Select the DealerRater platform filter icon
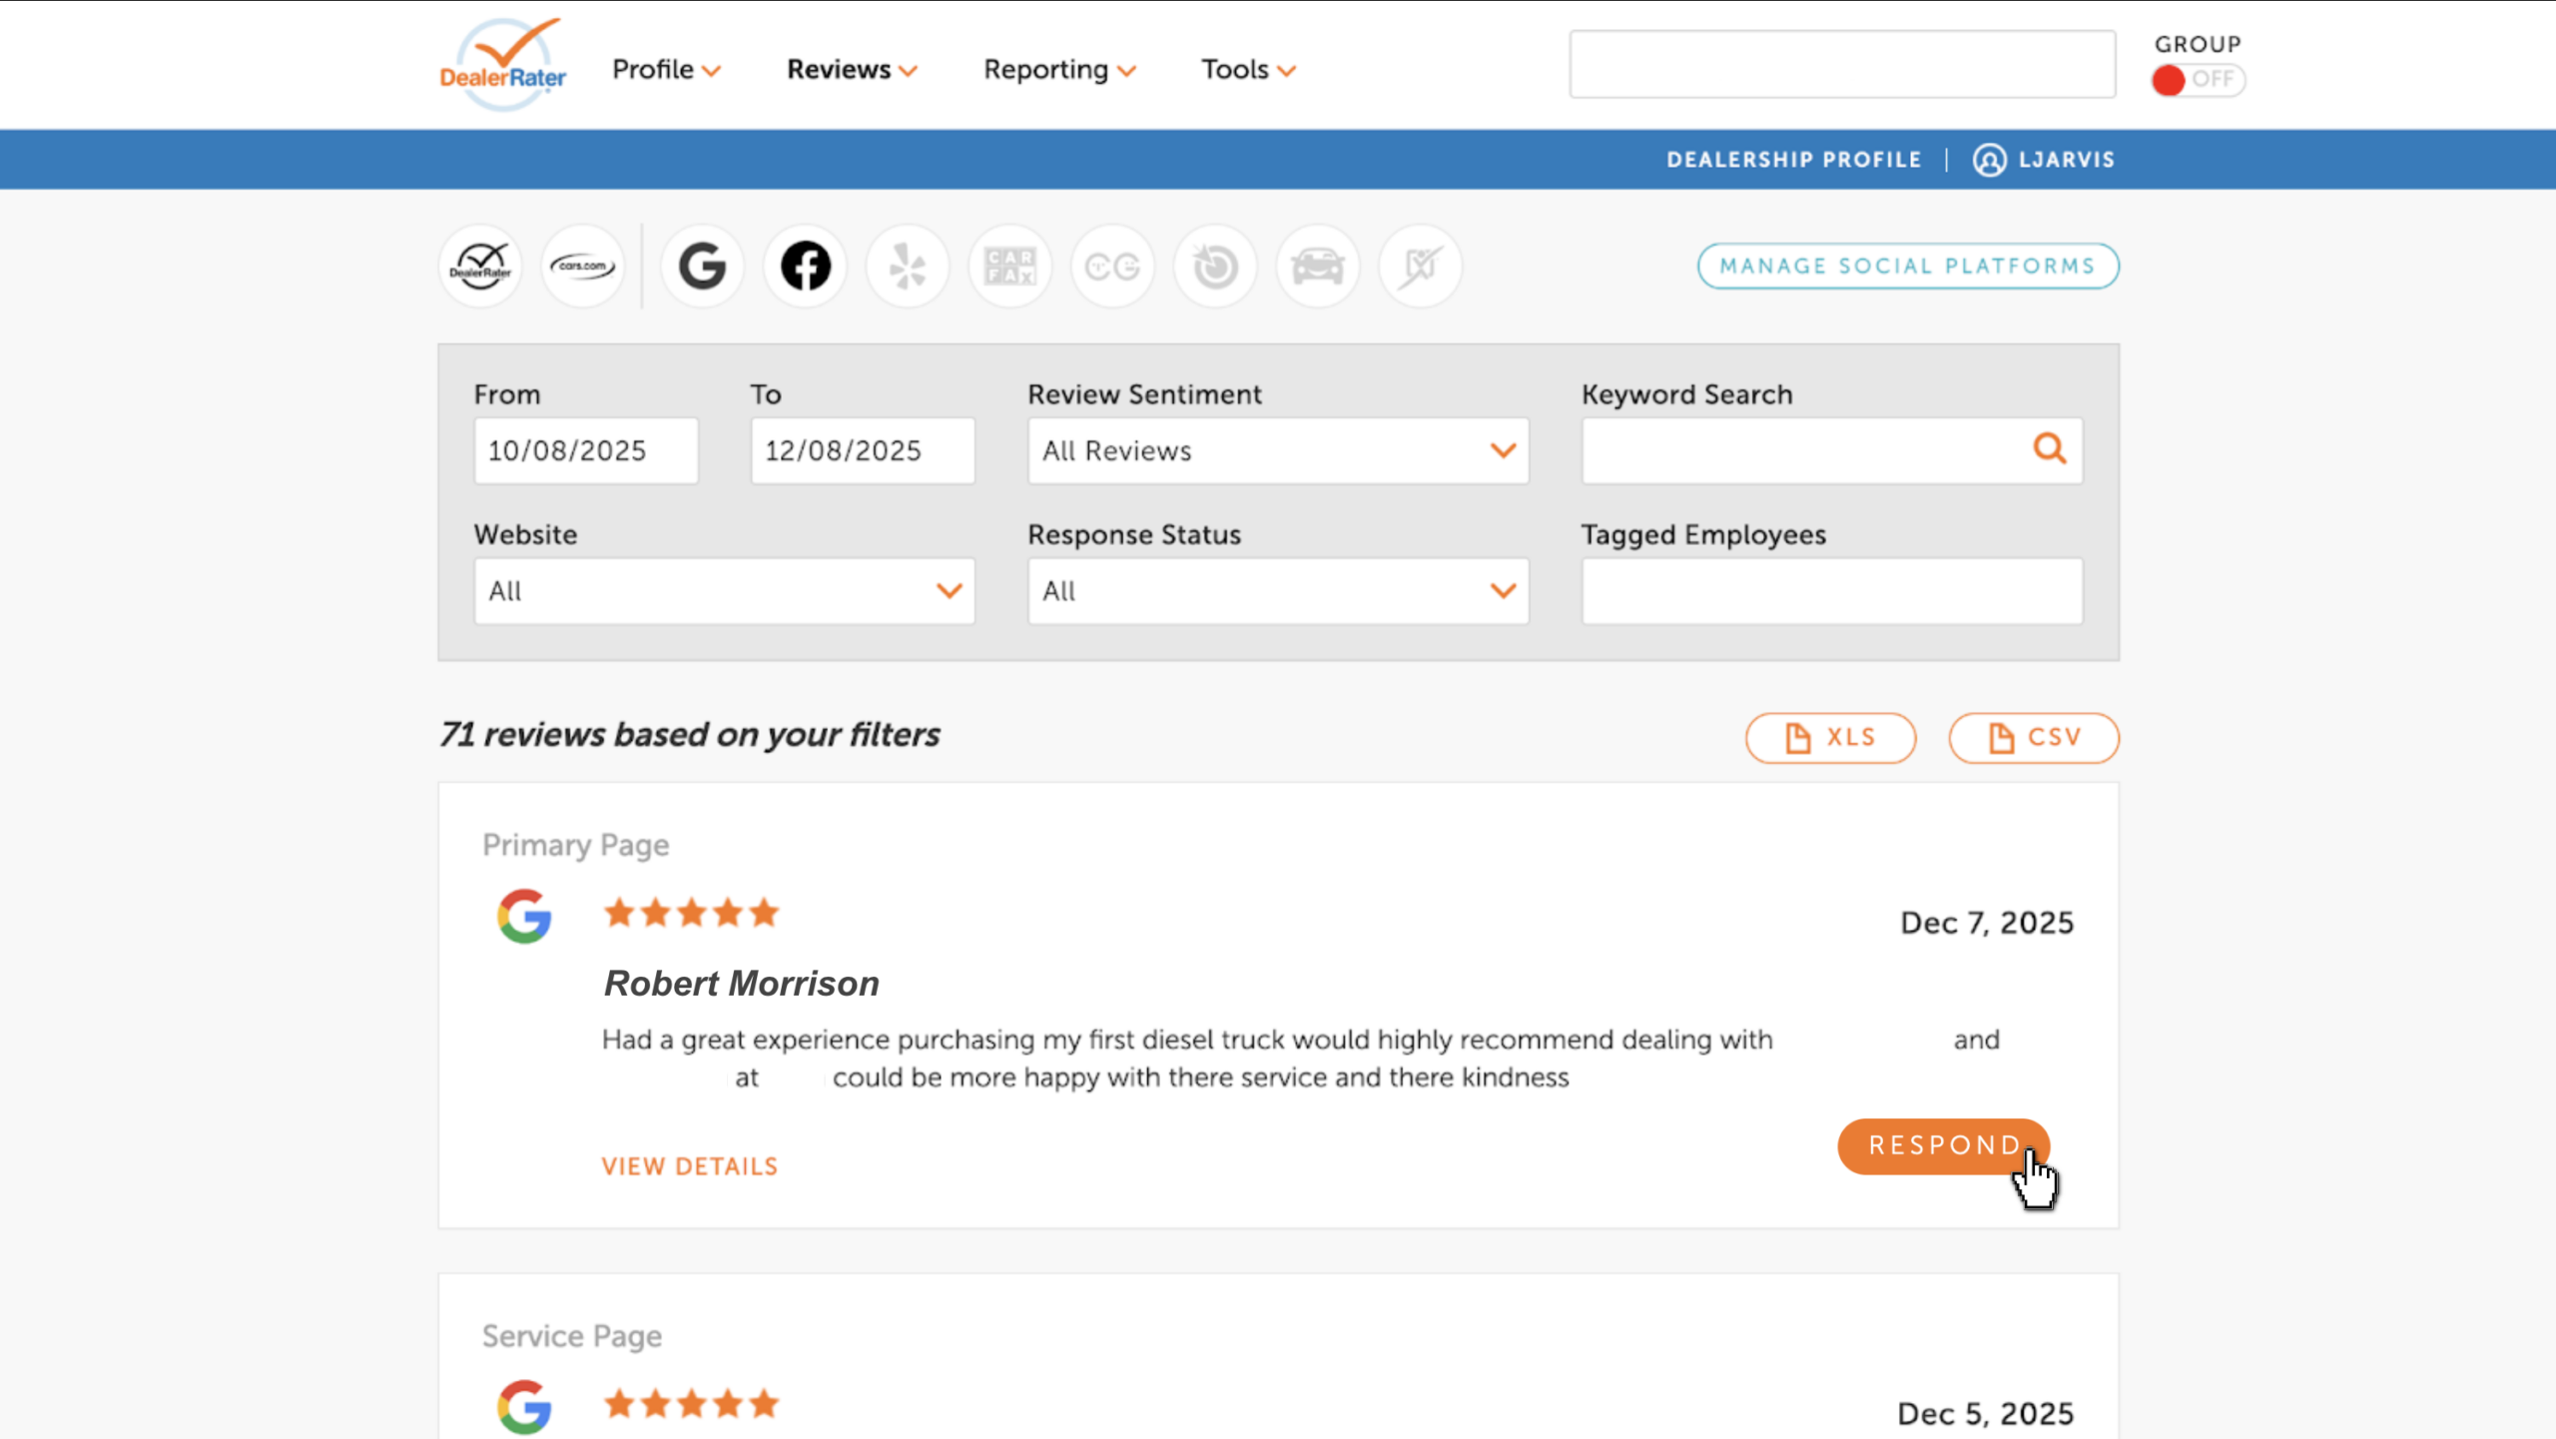This screenshot has width=2556, height=1439. (x=480, y=267)
